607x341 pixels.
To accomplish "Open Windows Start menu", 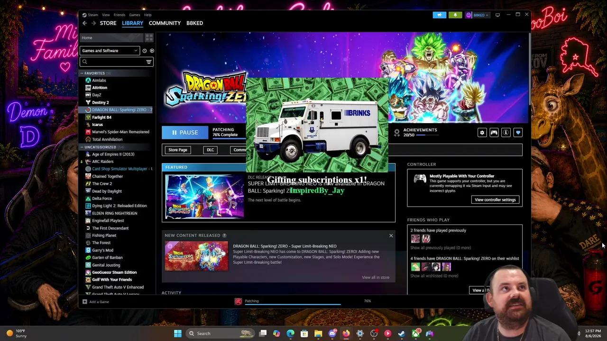I will pos(178,333).
